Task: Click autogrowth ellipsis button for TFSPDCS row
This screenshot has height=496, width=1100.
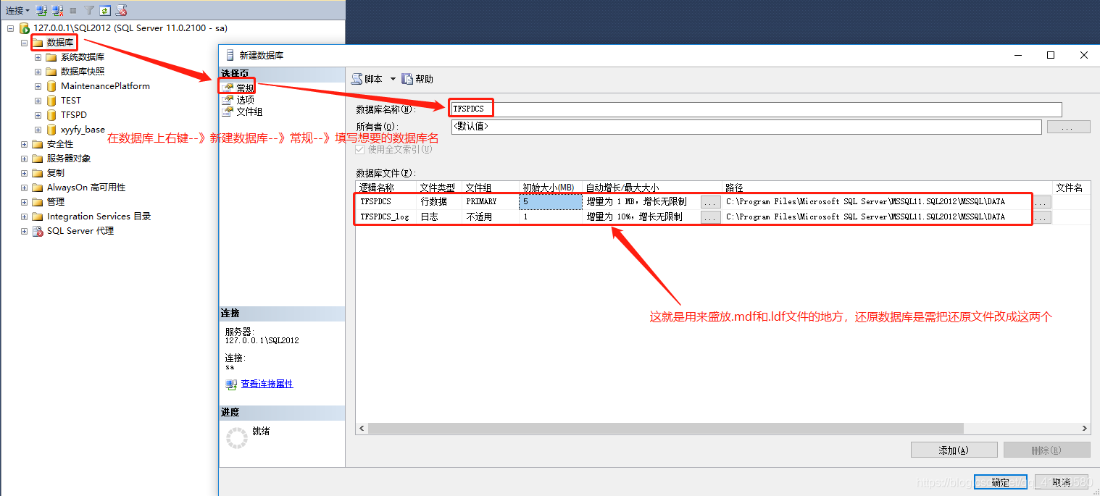Action: [x=710, y=202]
